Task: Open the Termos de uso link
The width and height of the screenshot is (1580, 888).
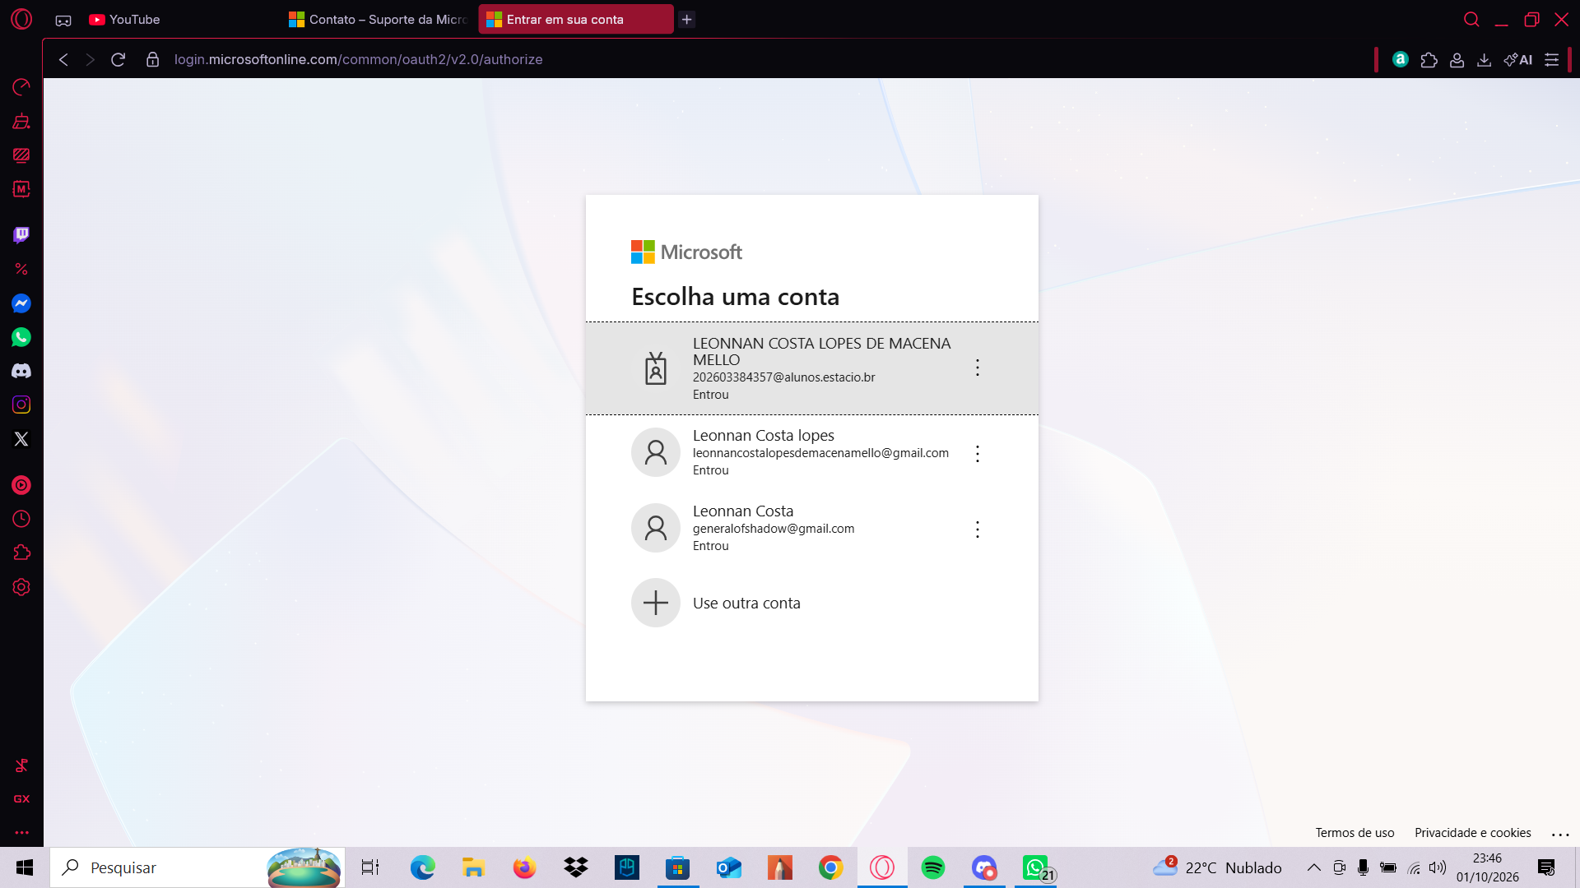Action: 1355,833
